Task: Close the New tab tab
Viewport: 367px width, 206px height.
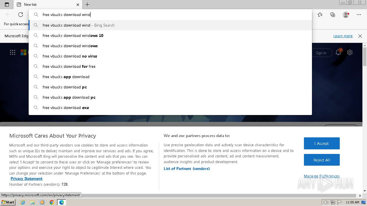Action: [78, 5]
